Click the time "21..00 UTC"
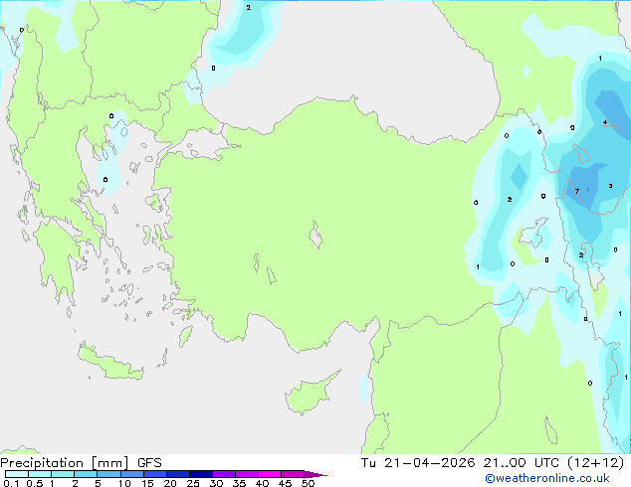The image size is (631, 487). pyautogui.click(x=522, y=463)
